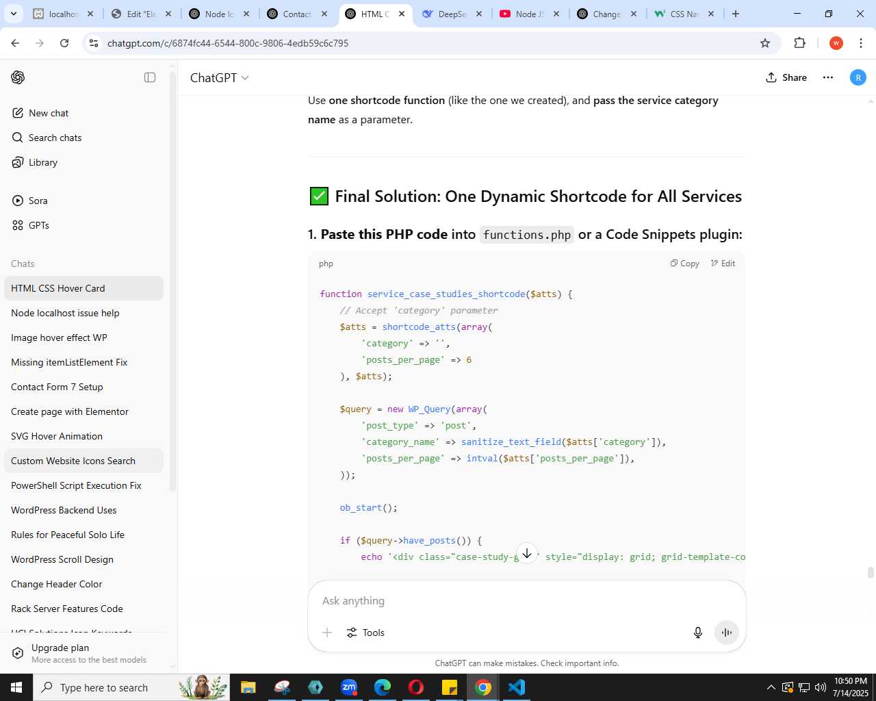The height and width of the screenshot is (701, 876).
Task: Open a new browser tab
Action: pyautogui.click(x=736, y=14)
